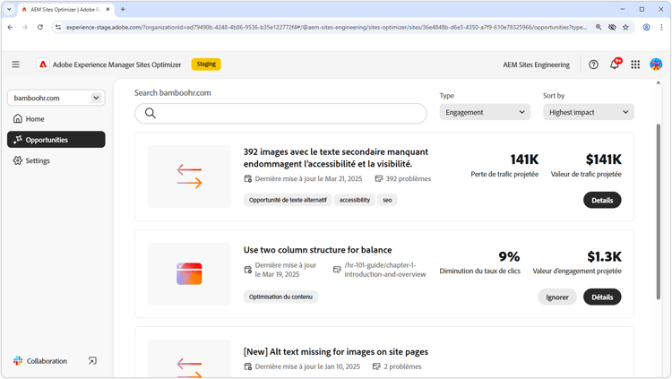Click the 'accessibility' tag
Screen dimensions: 672x379
pyautogui.click(x=355, y=200)
